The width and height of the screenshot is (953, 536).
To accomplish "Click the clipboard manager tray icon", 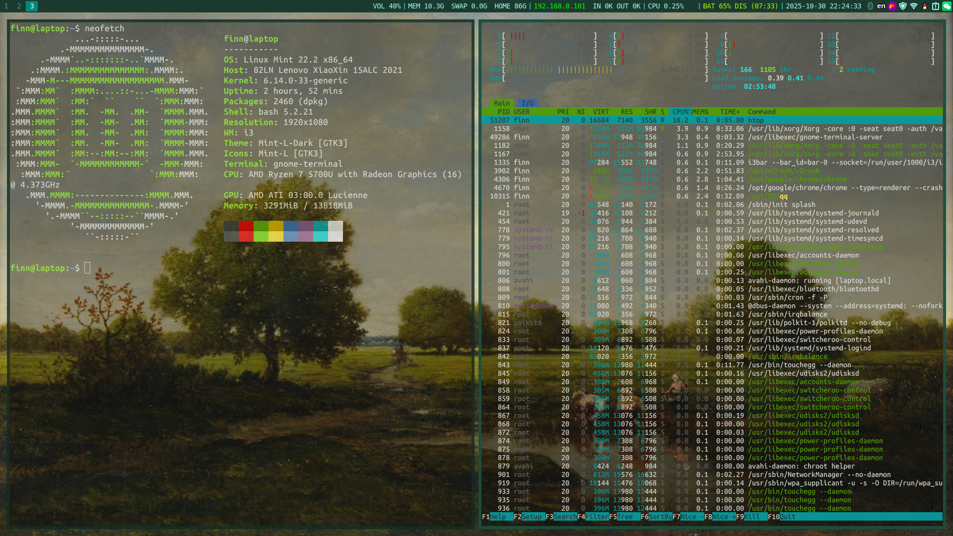I will [935, 6].
